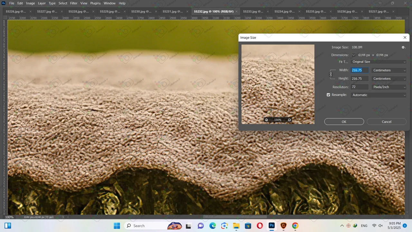Zoom in the preview with plus icon
The height and width of the screenshot is (232, 412).
click(289, 120)
